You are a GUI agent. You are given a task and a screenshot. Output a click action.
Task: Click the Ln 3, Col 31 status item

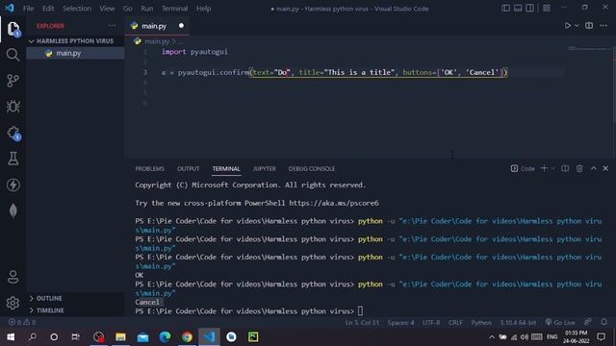(x=362, y=323)
